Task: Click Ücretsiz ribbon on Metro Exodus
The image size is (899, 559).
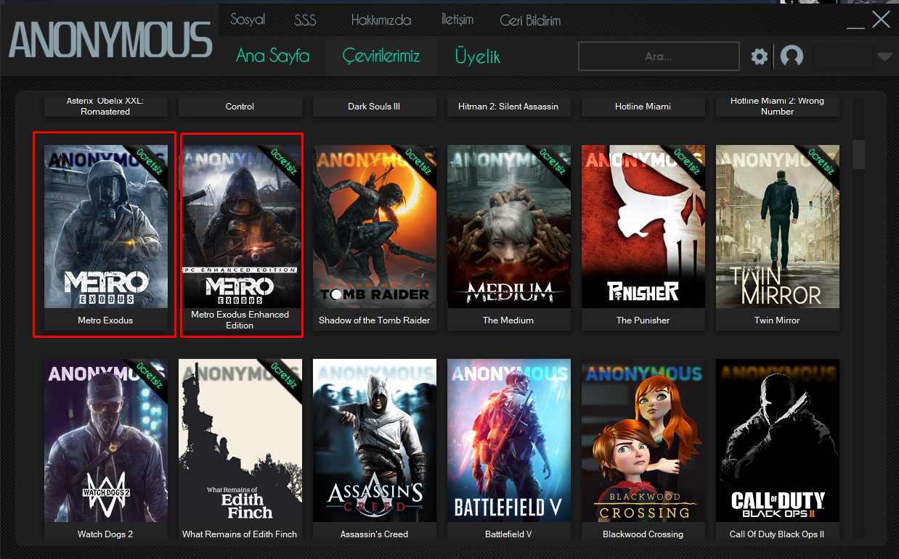Action: pyautogui.click(x=150, y=162)
